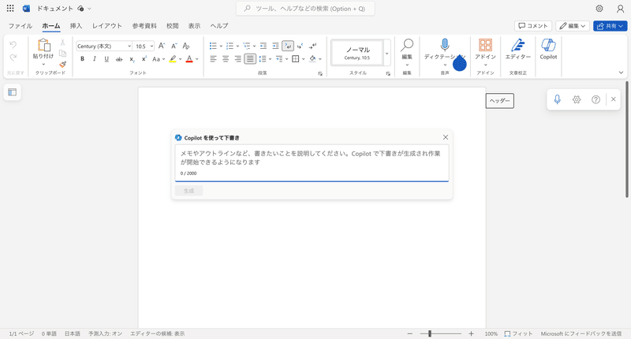Shrink font size with smaller A icon

(x=174, y=46)
